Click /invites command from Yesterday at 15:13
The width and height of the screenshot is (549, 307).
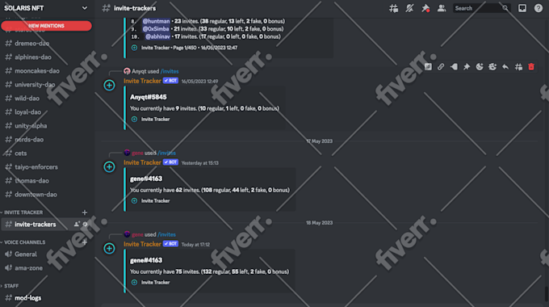[166, 153]
